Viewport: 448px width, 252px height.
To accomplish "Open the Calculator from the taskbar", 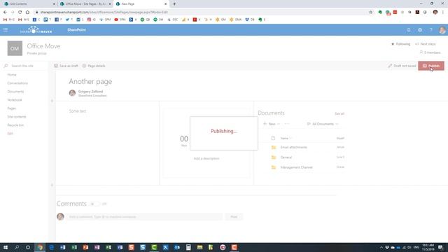I will click(x=188, y=247).
